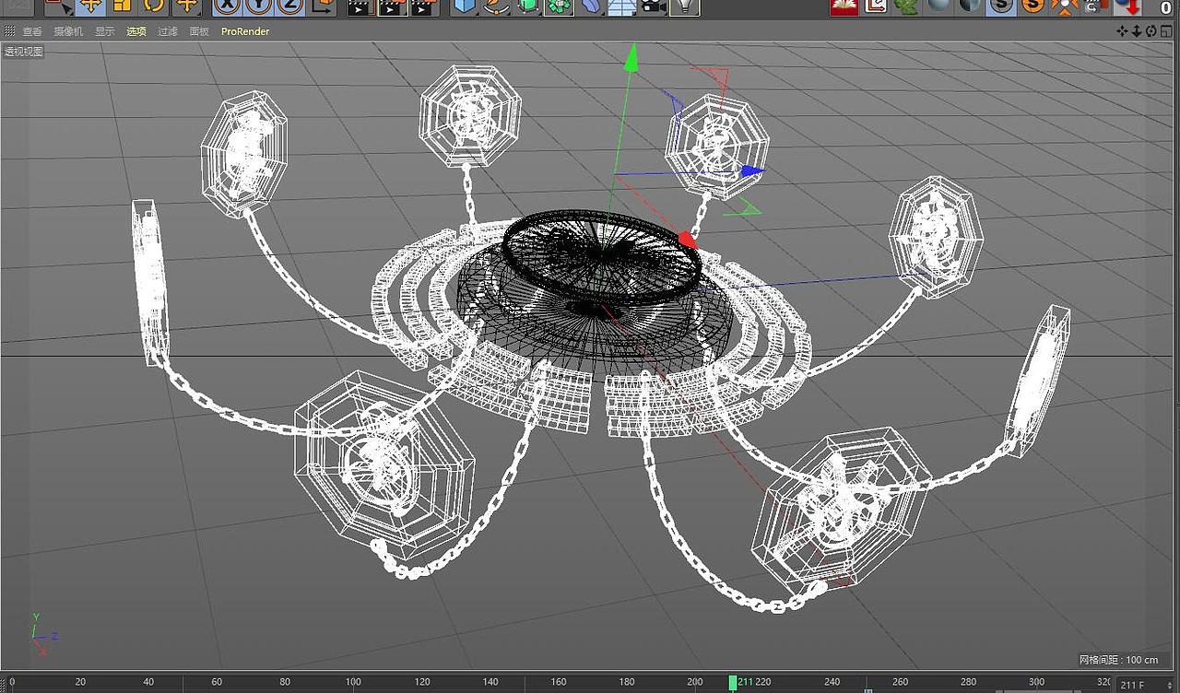Click the script document icon

coord(876,7)
